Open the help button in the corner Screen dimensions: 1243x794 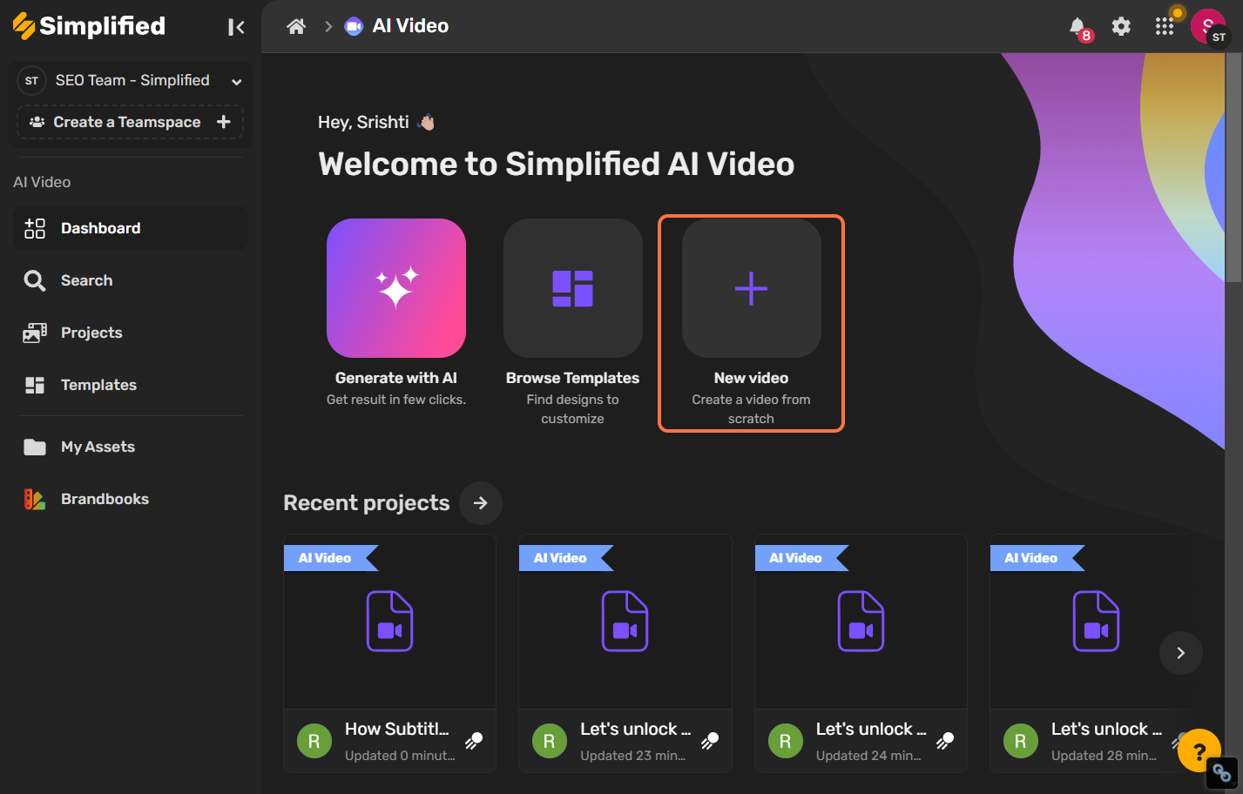pos(1199,750)
